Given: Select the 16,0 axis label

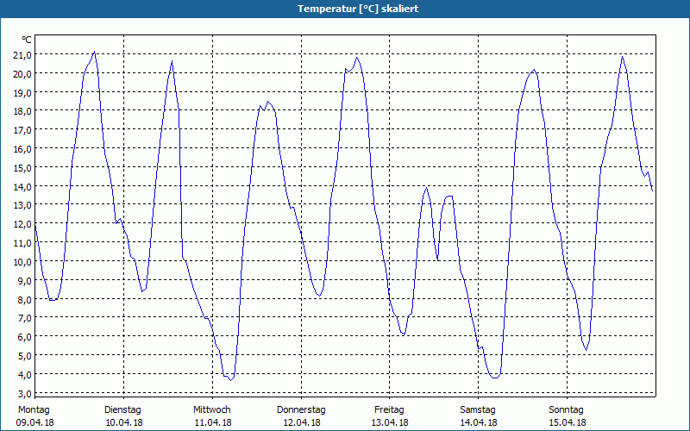Looking at the screenshot, I should (x=22, y=149).
